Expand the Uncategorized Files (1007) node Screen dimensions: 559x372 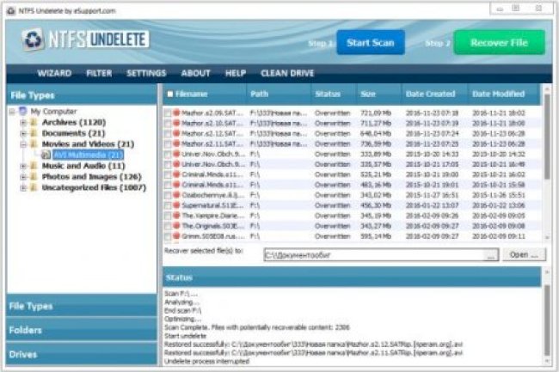[23, 187]
